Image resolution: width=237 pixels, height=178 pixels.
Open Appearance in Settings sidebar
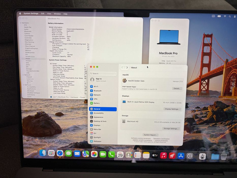click(103, 117)
